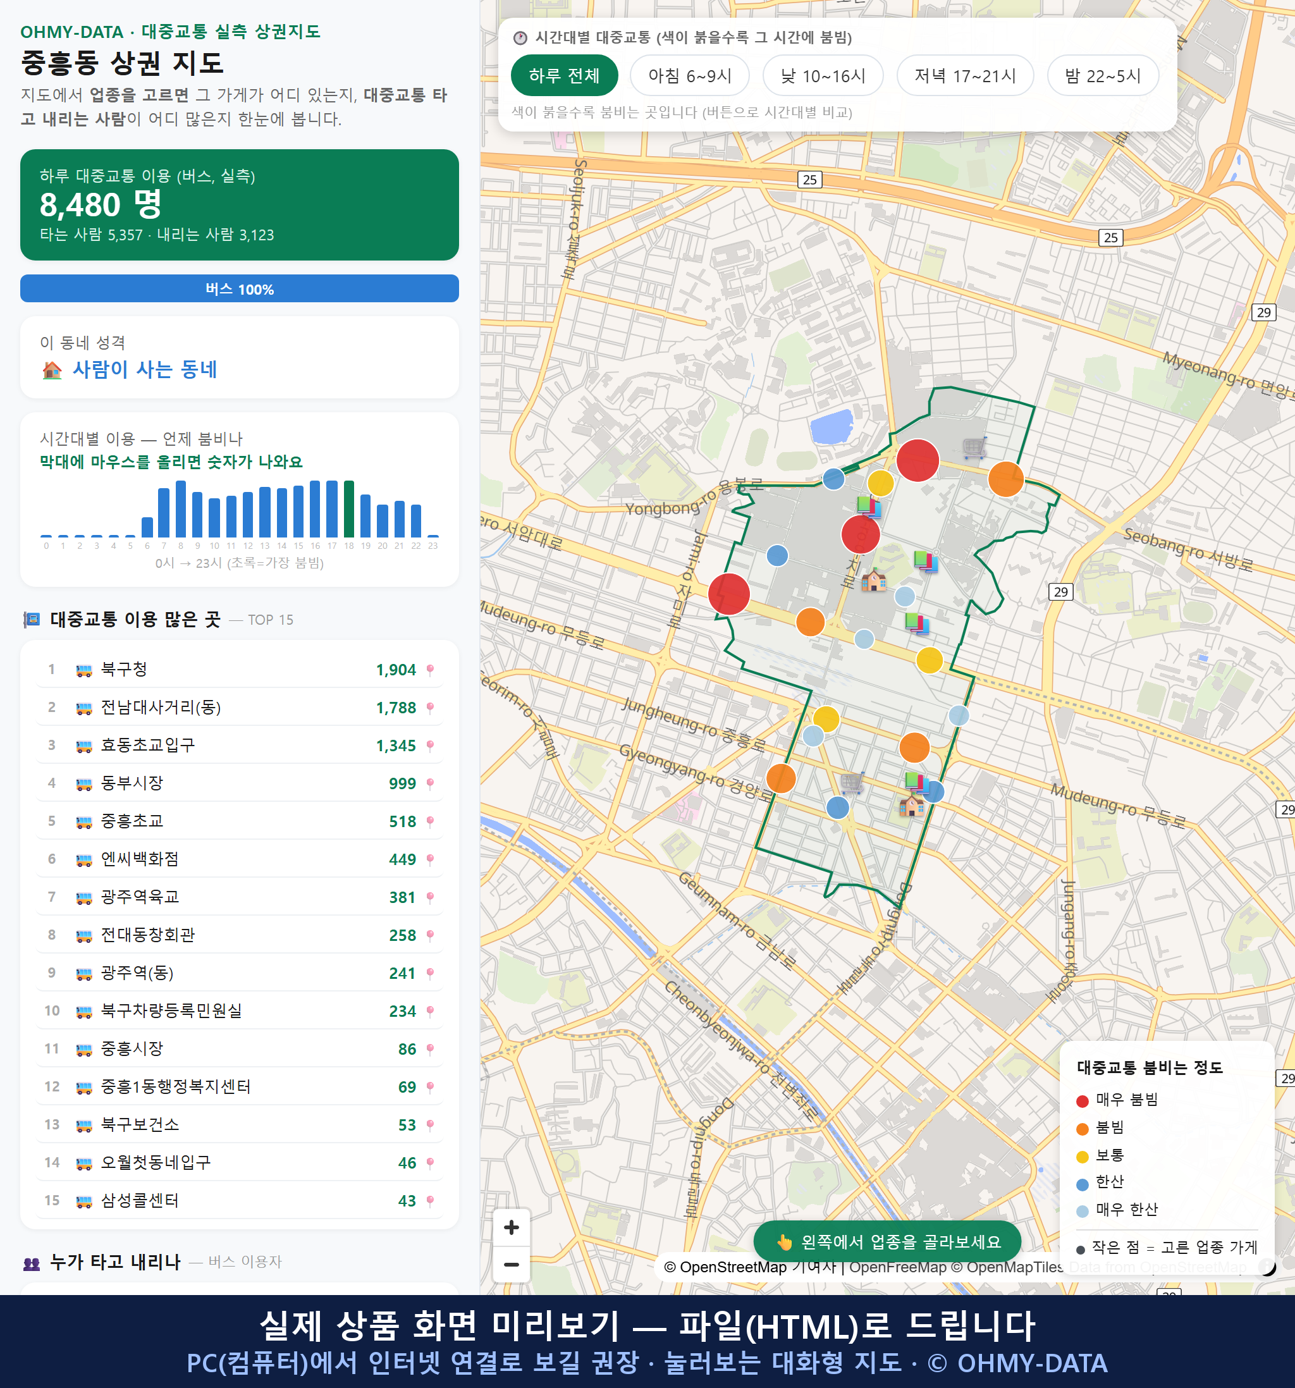1295x1388 pixels.
Task: Click the school icon beside the southern blue marker
Action: point(911,806)
